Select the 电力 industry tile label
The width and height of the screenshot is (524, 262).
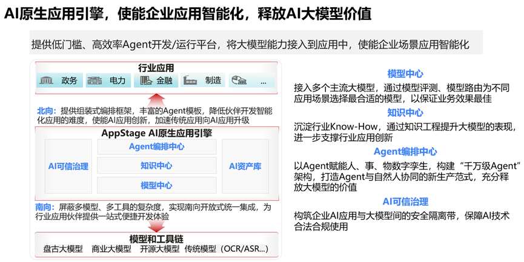pyautogui.click(x=118, y=80)
